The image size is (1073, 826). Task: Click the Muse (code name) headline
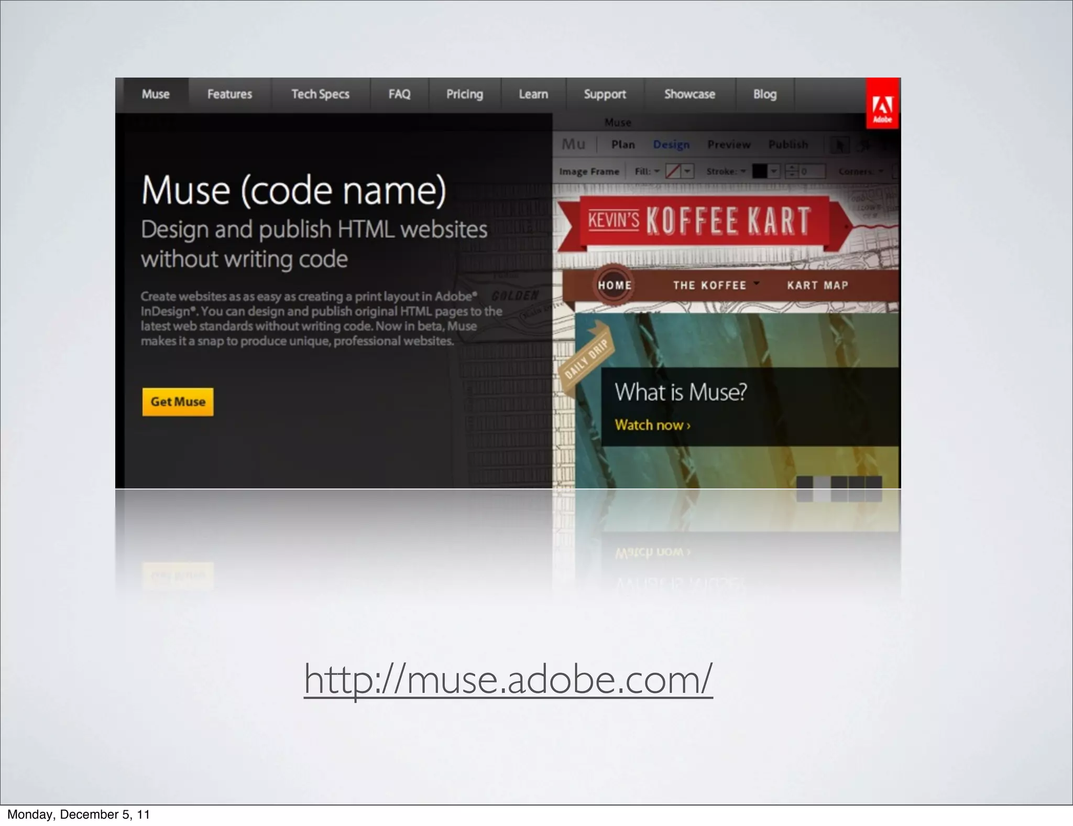(293, 191)
